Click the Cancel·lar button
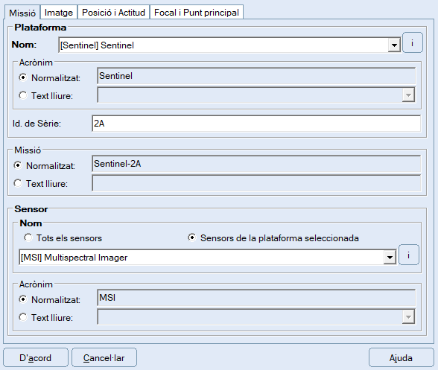Viewport: 438px width, 370px height. click(104, 357)
